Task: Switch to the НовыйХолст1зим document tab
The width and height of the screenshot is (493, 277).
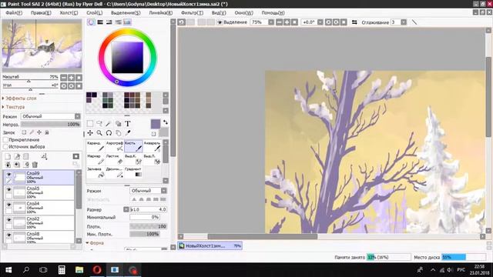Action: coord(210,246)
